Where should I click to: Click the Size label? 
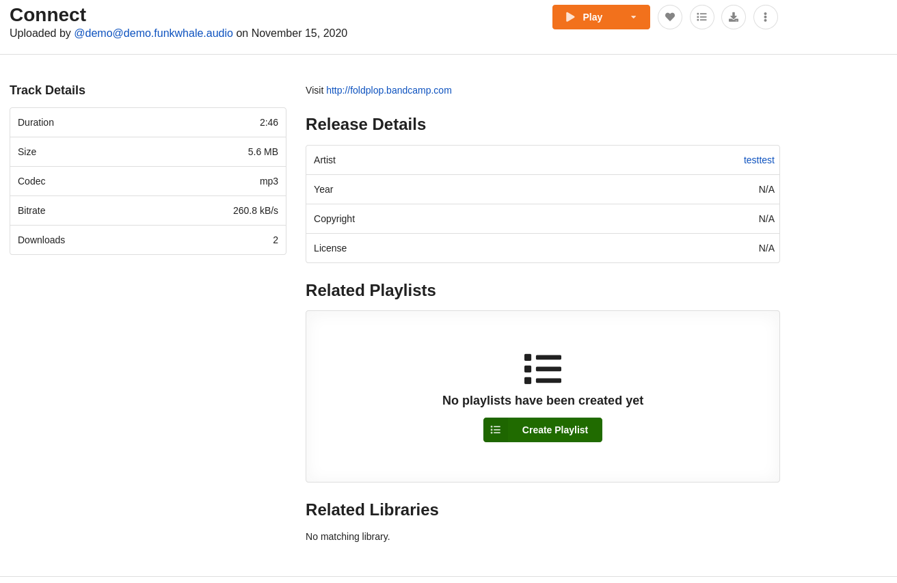(x=27, y=152)
